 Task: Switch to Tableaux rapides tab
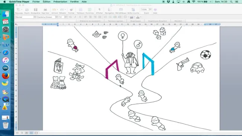click(x=115, y=21)
